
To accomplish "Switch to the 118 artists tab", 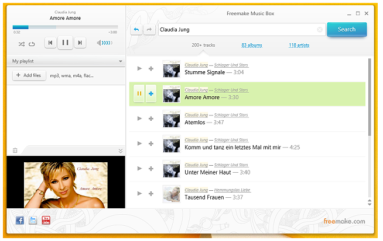I will pyautogui.click(x=299, y=46).
